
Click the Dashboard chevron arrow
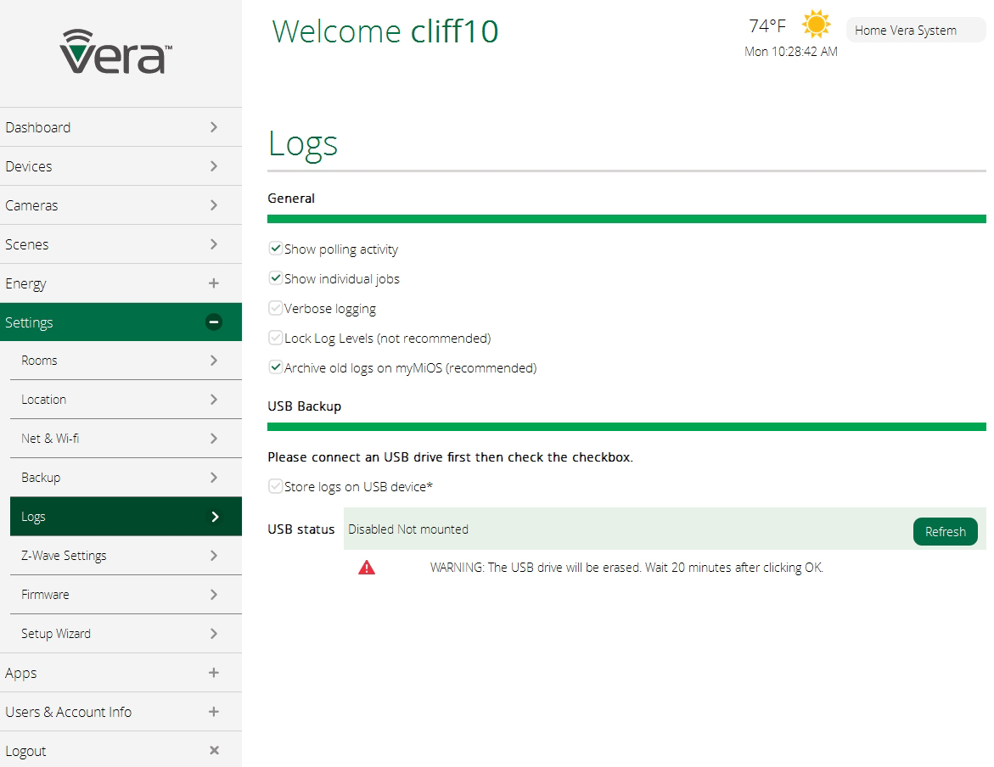214,127
